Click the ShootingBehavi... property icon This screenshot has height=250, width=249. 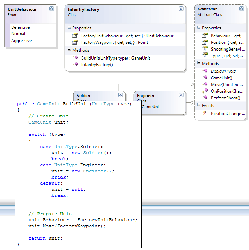205,48
